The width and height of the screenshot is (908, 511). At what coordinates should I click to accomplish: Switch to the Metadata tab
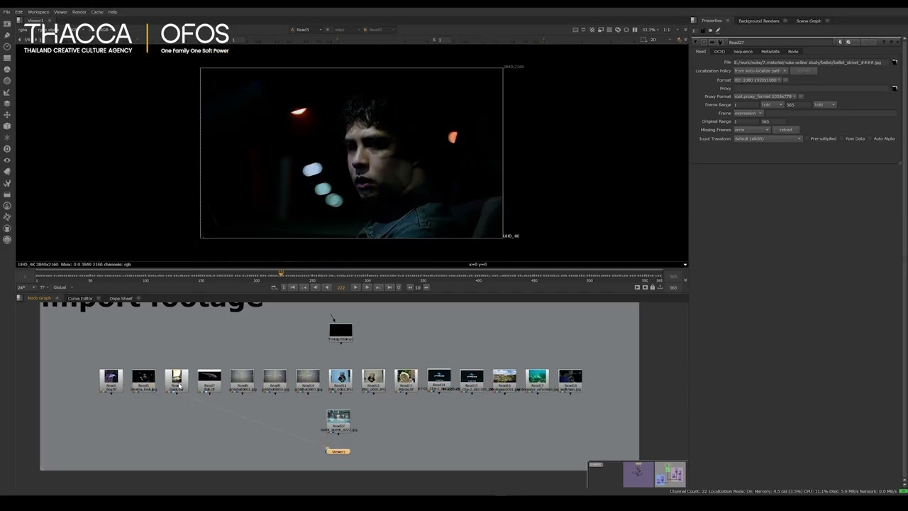[770, 52]
